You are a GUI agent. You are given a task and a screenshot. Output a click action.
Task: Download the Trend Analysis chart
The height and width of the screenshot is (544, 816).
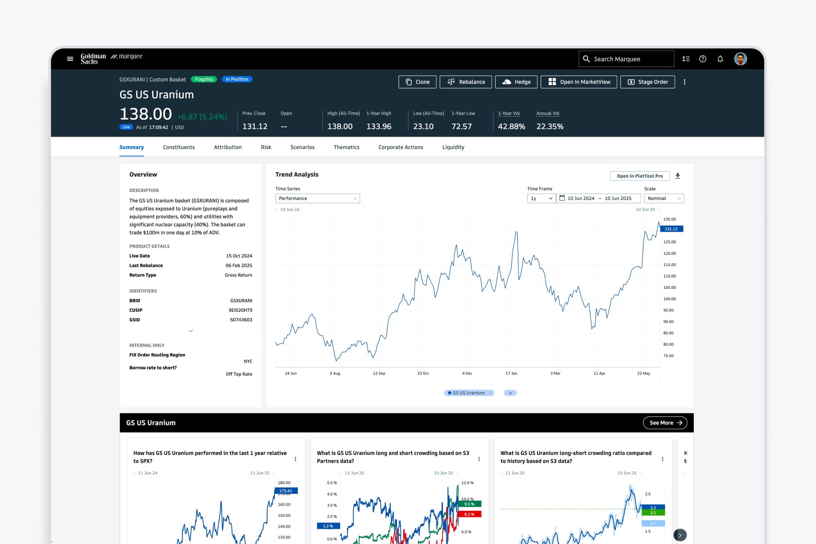(x=678, y=176)
